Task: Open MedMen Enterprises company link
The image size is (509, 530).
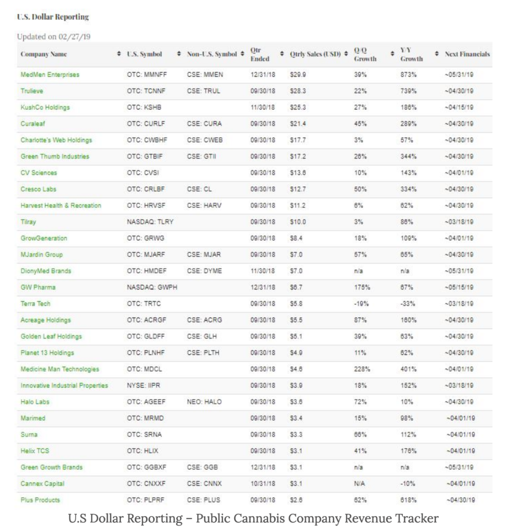Action: click(x=50, y=75)
